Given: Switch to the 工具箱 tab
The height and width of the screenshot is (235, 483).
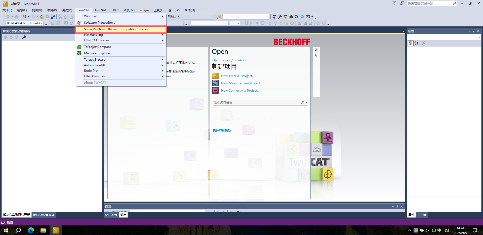Looking at the screenshot, I should tap(422, 215).
